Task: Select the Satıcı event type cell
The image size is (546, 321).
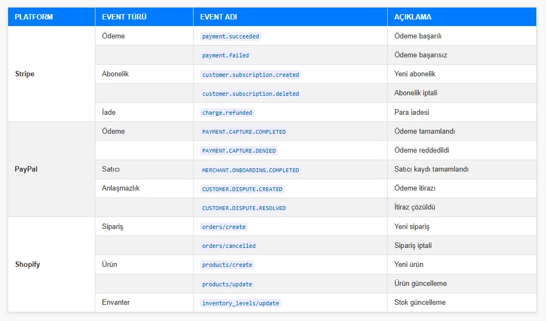Action: (x=144, y=169)
